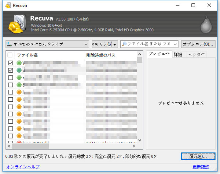
Task: Open すべてのローカルドライブ drive dropdown
Action: (x=47, y=44)
